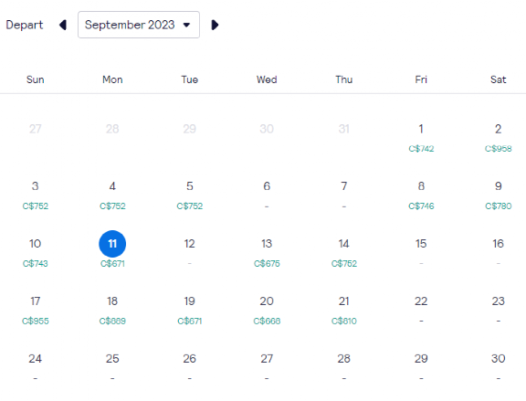Choose September 3 departure date
526x401 pixels.
coord(36,195)
